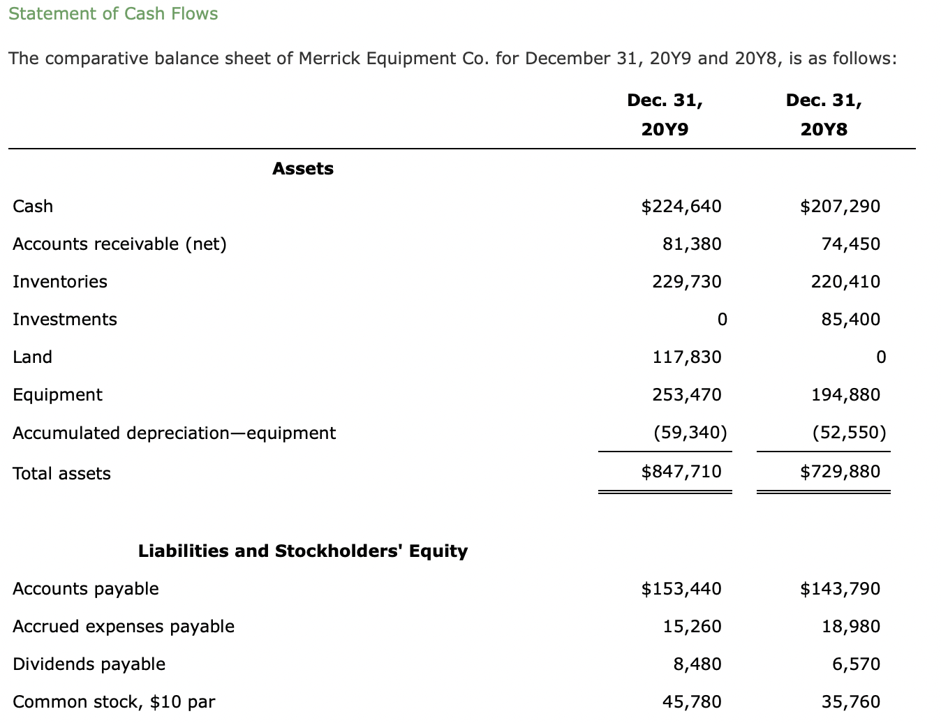Image resolution: width=941 pixels, height=723 pixels.
Task: Select the 20Y9 Cash value $224,640
Action: [681, 206]
